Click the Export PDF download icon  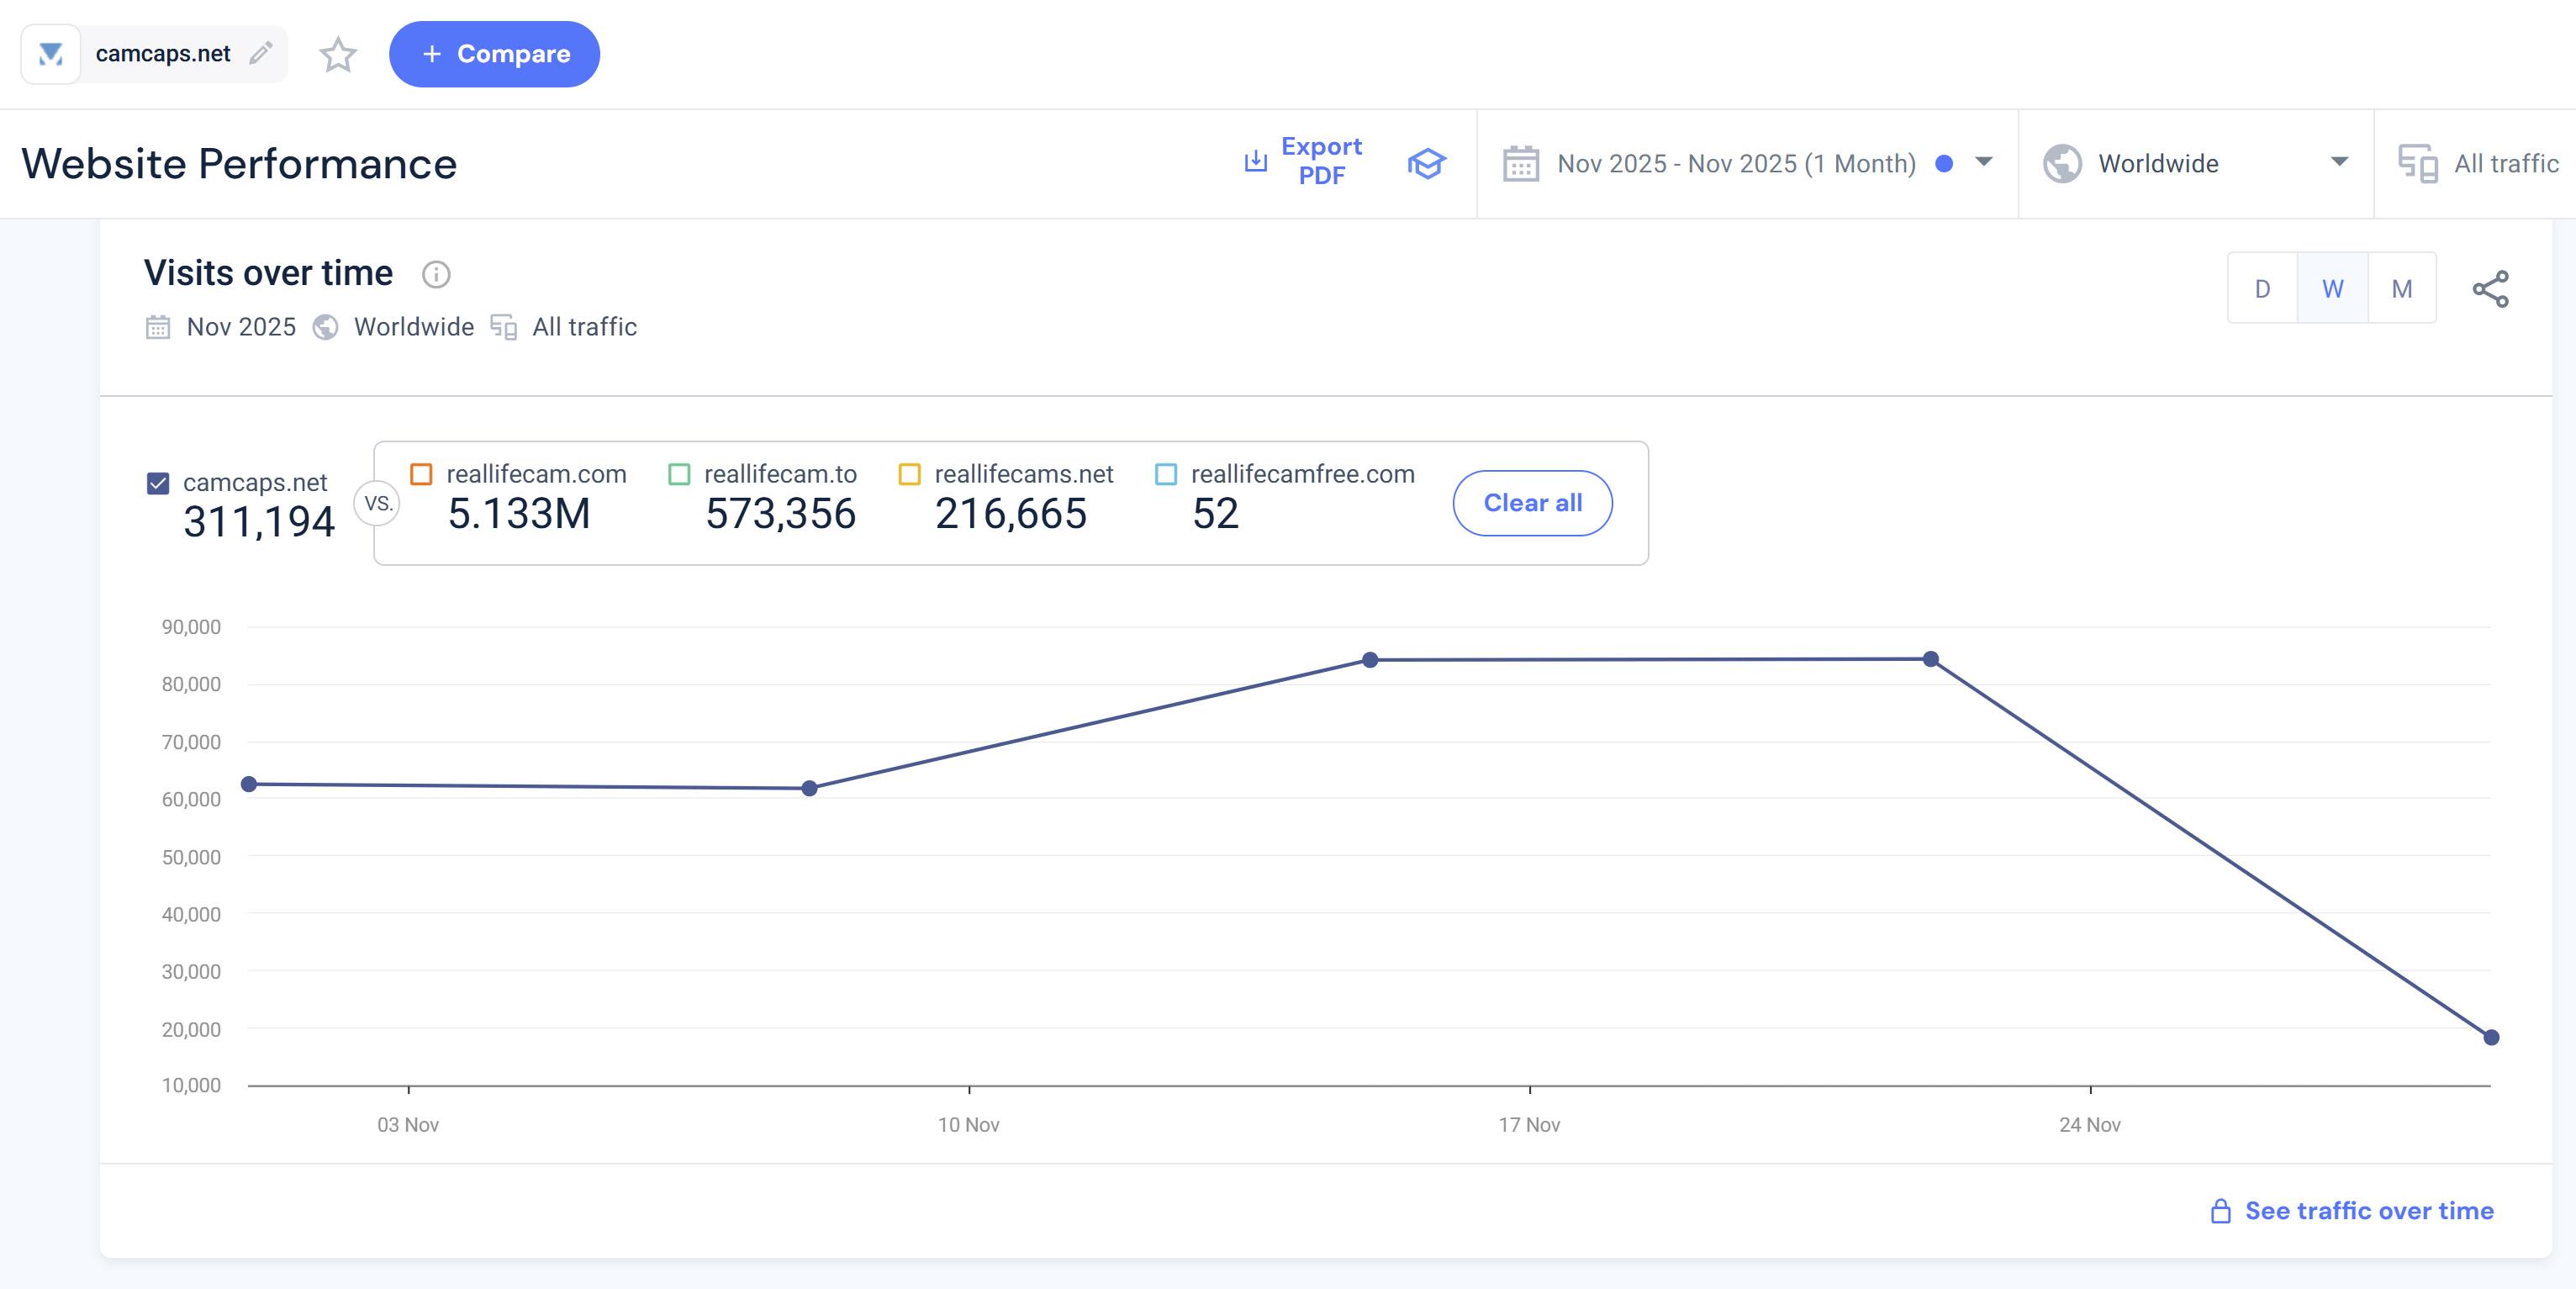(x=1255, y=161)
